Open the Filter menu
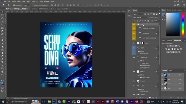Screen dimensions: 186x104 point(33,1)
